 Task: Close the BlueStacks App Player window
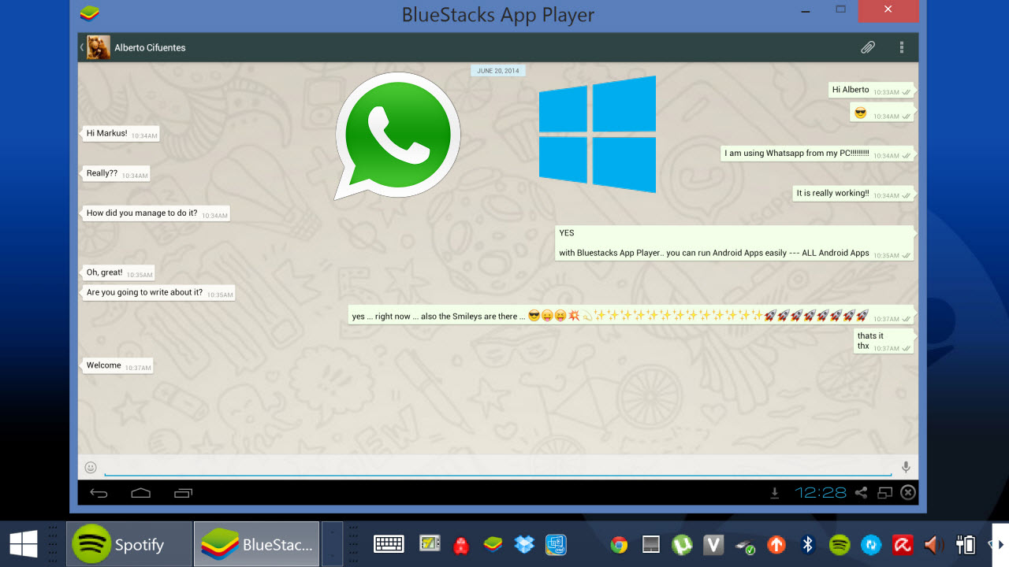pyautogui.click(x=888, y=10)
